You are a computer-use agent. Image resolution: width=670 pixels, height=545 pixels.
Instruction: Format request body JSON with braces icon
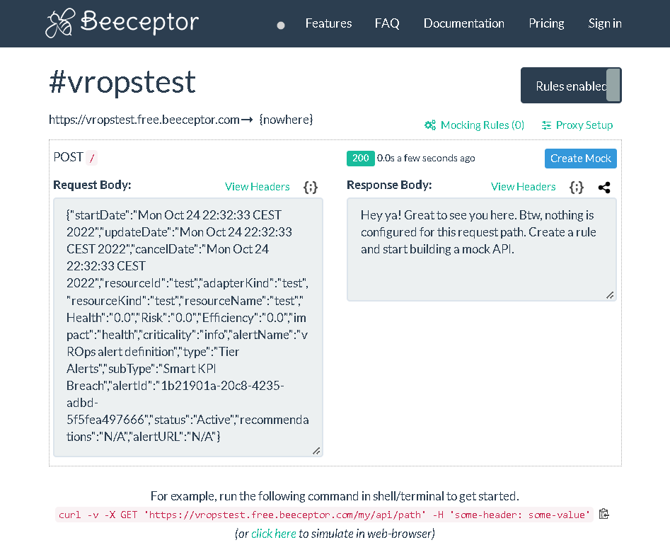pyautogui.click(x=310, y=188)
